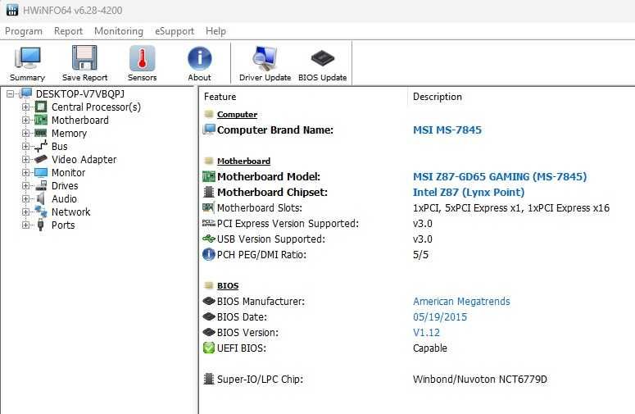The height and width of the screenshot is (414, 635).
Task: Click the HWiNFO64 title bar app icon
Action: pos(12,10)
